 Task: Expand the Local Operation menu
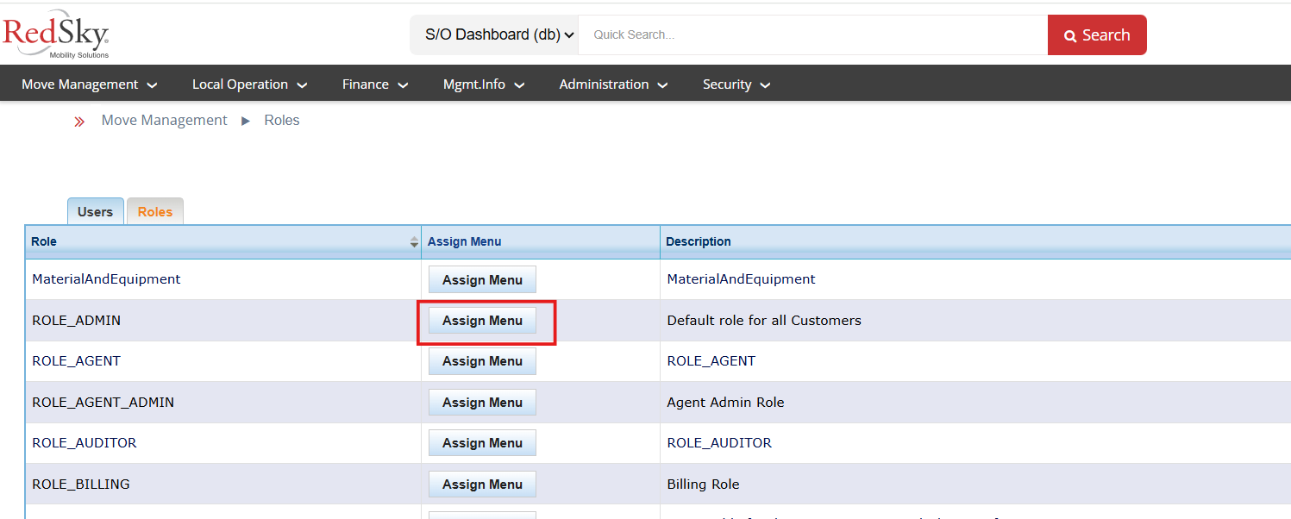[x=250, y=84]
